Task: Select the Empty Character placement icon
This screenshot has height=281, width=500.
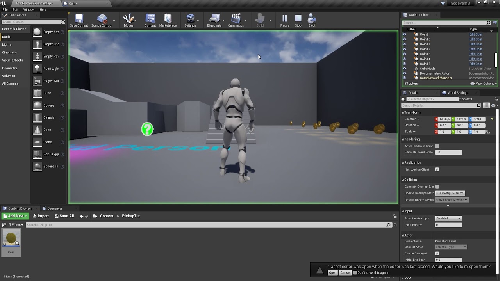Action: (x=37, y=44)
